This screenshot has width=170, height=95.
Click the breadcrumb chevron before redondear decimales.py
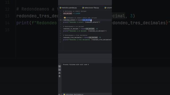pos(62,94)
